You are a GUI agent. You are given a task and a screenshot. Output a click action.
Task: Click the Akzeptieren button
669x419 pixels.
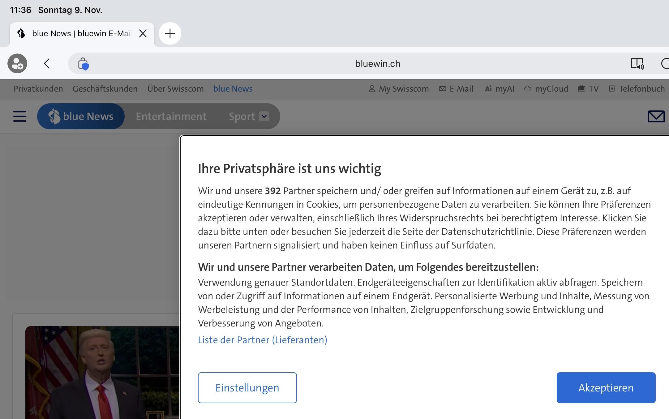[606, 387]
